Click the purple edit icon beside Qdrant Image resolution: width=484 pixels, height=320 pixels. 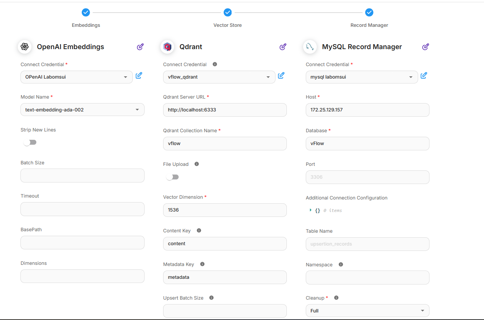283,47
